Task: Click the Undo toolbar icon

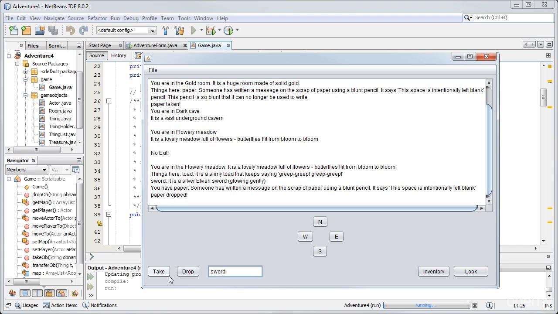Action: click(70, 30)
